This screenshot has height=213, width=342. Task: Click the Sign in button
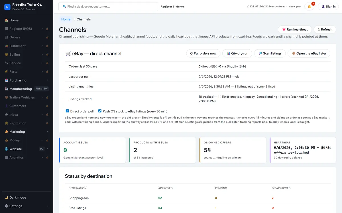328,7
